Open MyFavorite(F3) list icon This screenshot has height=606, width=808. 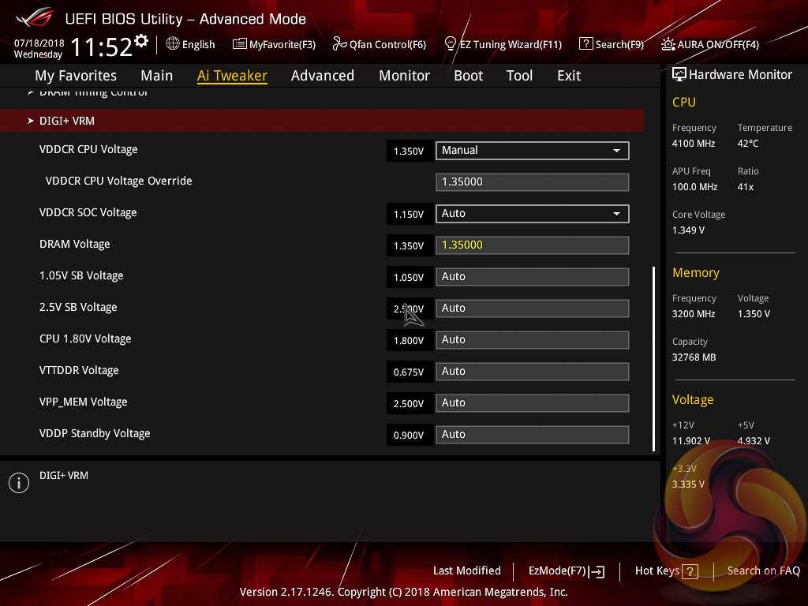pyautogui.click(x=239, y=44)
